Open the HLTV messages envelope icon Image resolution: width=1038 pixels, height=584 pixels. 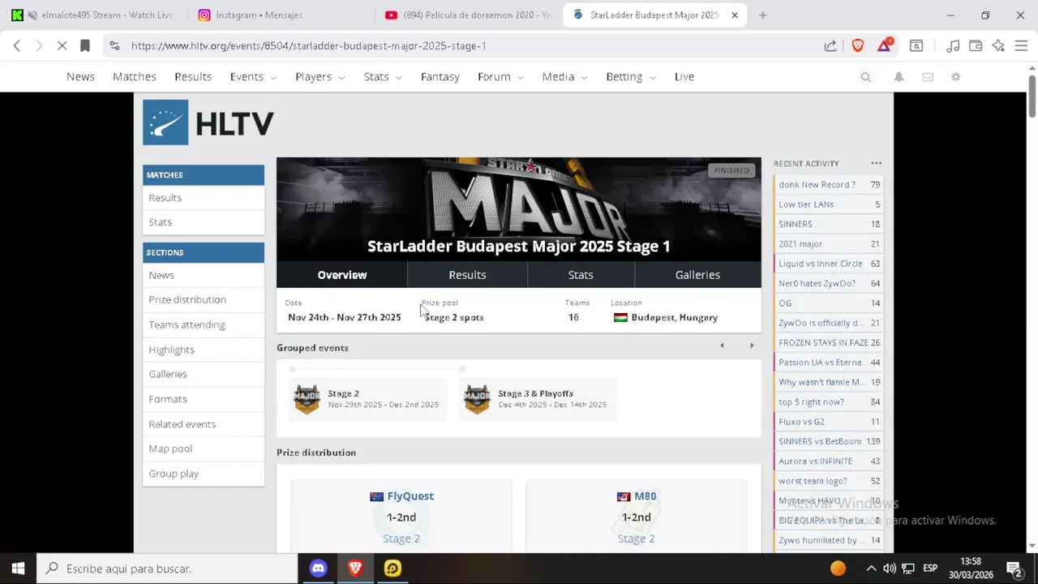coord(928,77)
